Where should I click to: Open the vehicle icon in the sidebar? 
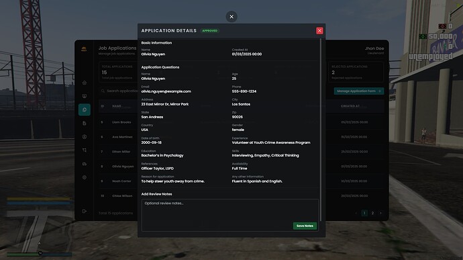pos(85,164)
